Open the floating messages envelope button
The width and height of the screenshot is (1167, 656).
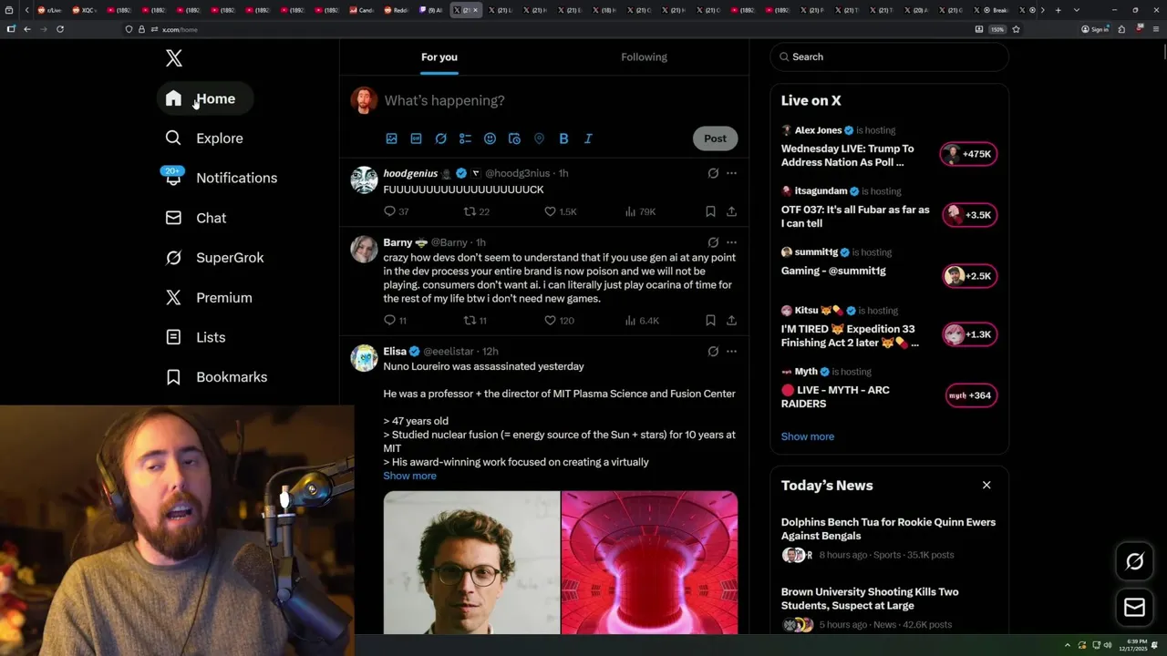[1135, 608]
